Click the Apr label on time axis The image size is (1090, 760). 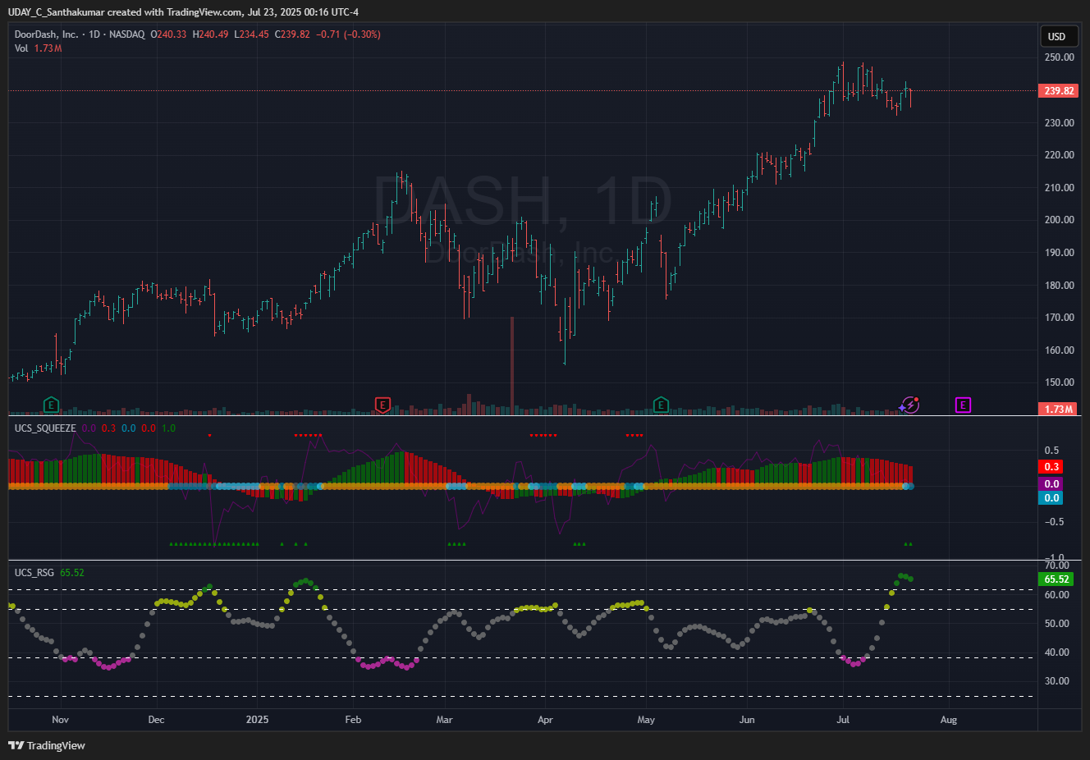click(x=545, y=720)
